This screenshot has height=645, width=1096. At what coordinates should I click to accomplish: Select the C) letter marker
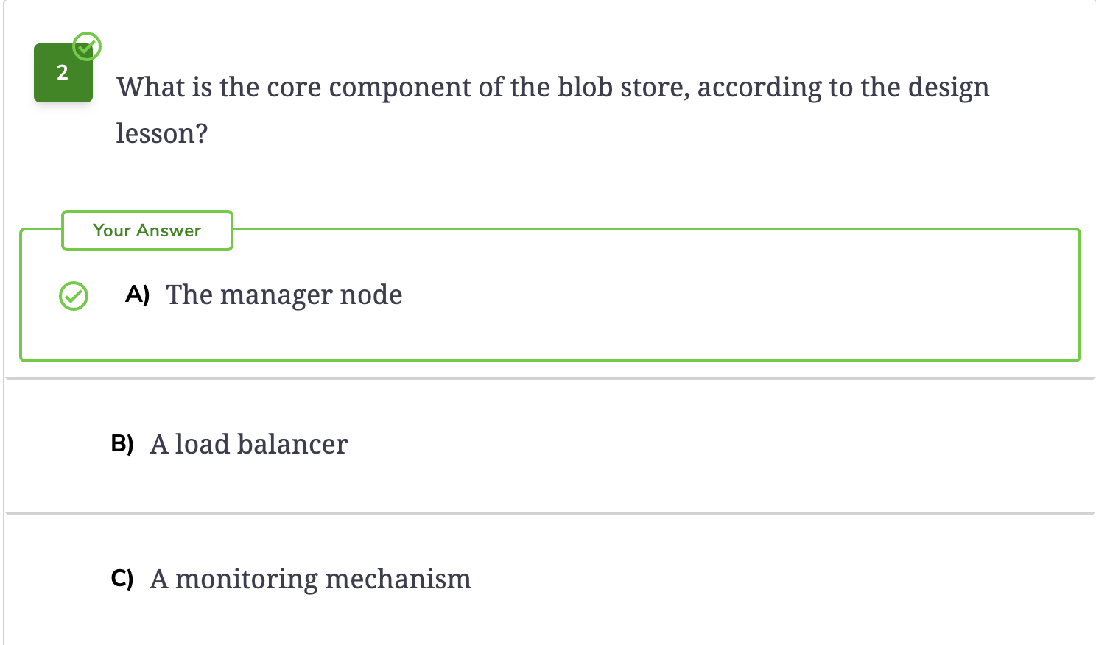tap(122, 579)
